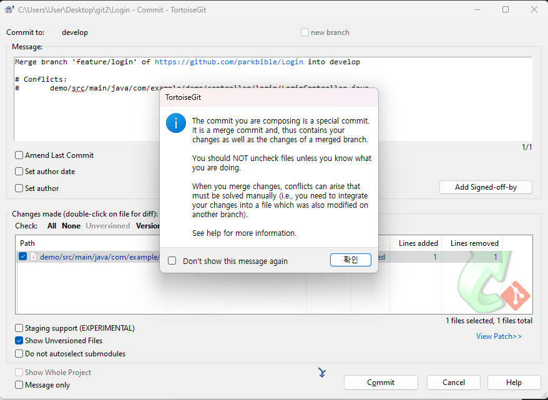Open the View Patch>> link
Image resolution: width=548 pixels, height=400 pixels.
(499, 336)
